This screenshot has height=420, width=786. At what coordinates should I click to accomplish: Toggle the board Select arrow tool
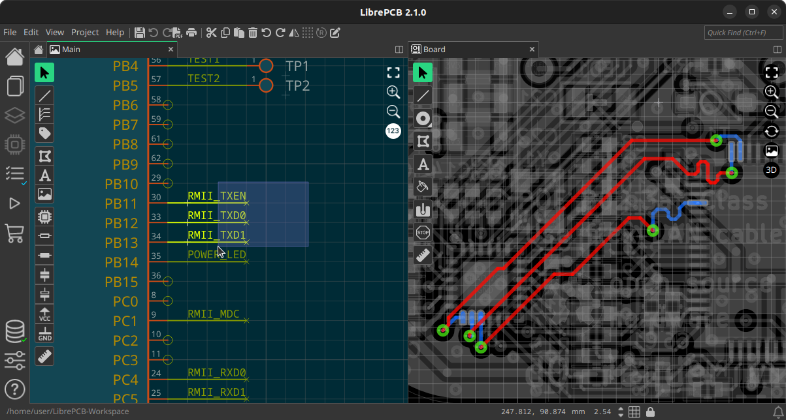[x=423, y=73]
